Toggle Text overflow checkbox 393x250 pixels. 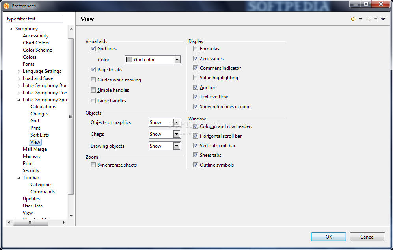pyautogui.click(x=196, y=97)
